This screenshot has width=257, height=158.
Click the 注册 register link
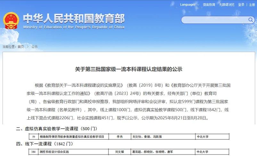(x=252, y=4)
